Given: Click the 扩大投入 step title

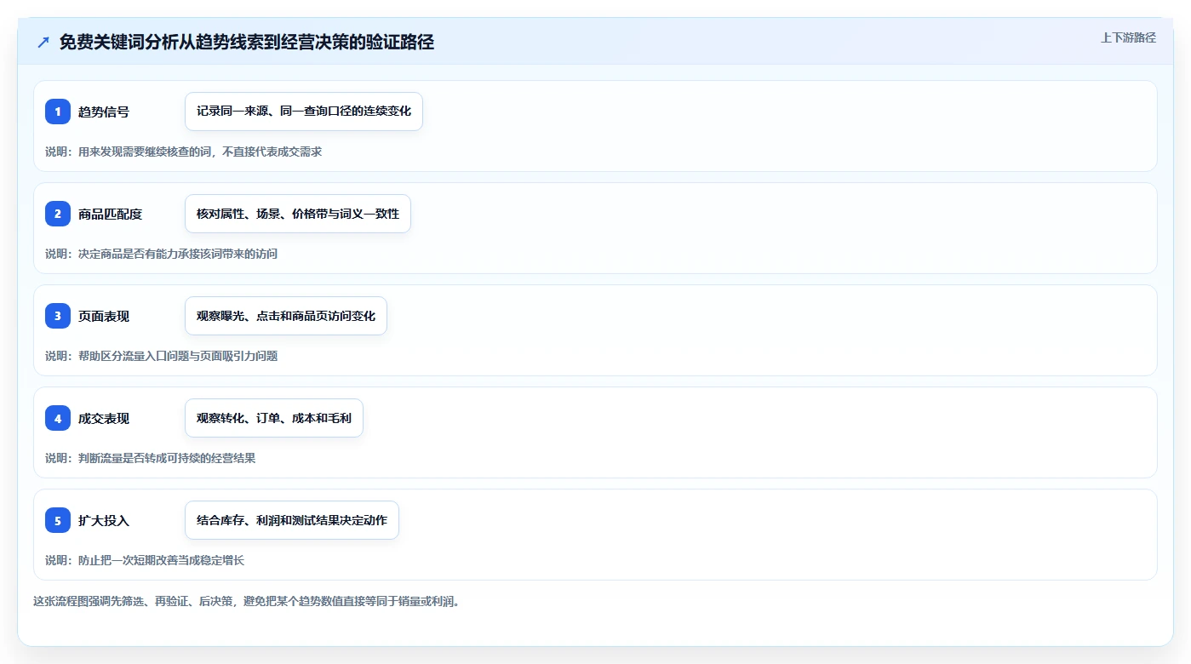Looking at the screenshot, I should click(104, 520).
